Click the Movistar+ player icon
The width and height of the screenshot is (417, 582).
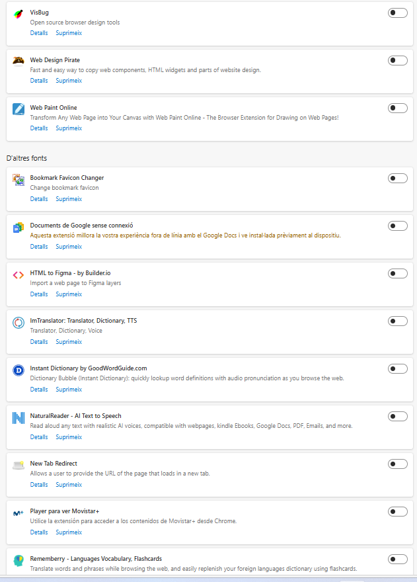pyautogui.click(x=19, y=513)
